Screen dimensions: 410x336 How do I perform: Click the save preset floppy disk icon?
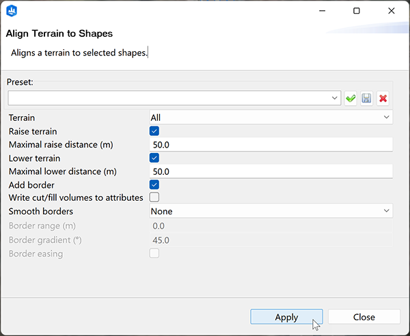pos(367,98)
